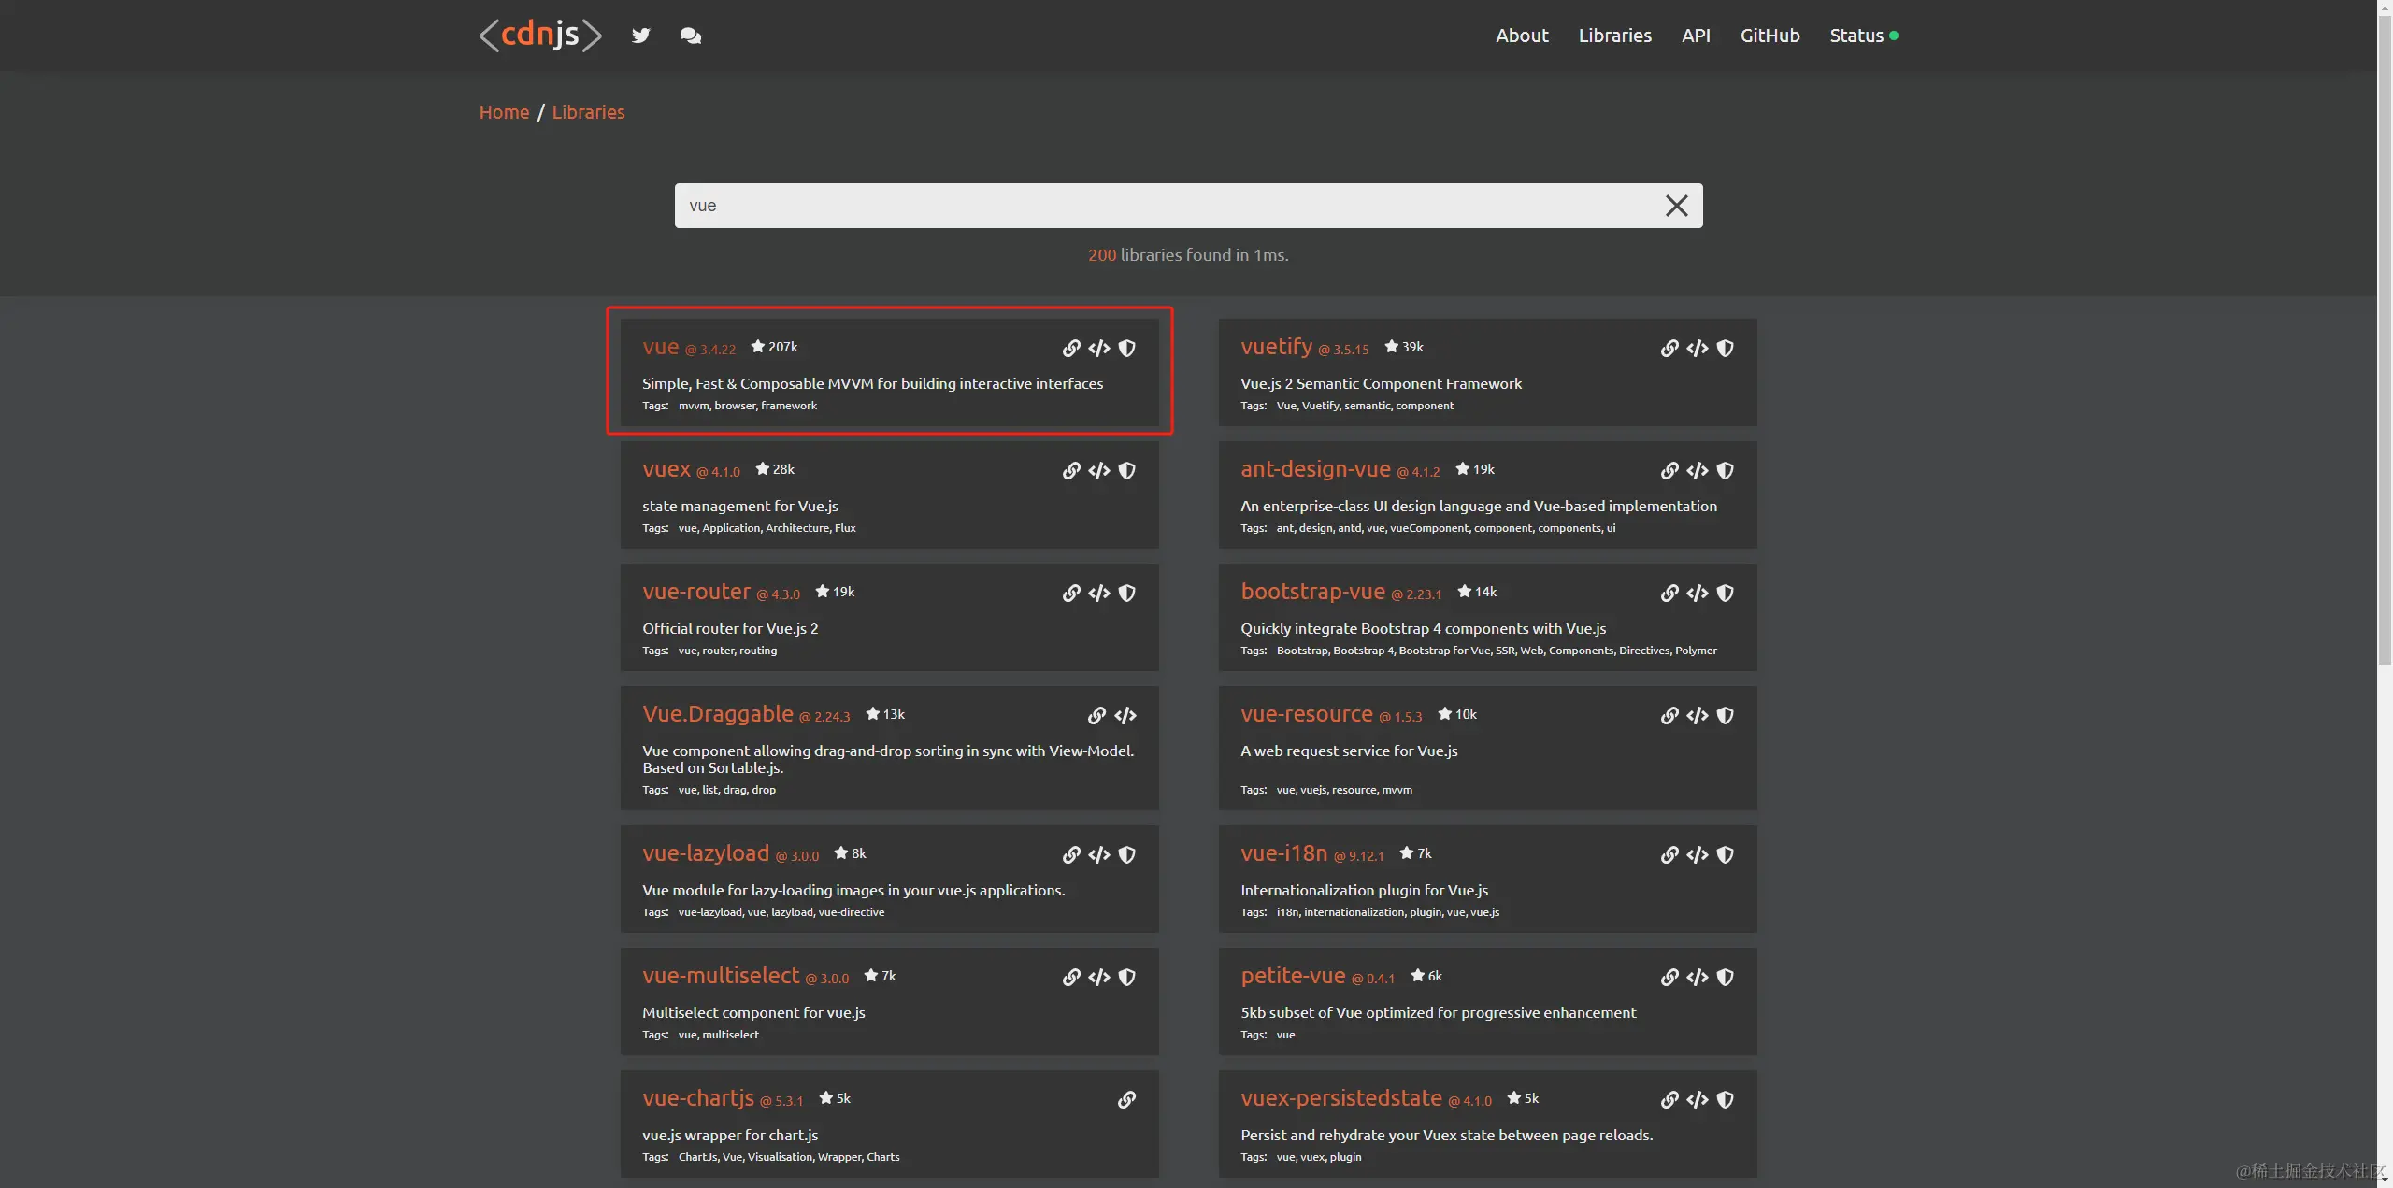2393x1188 pixels.
Task: Copy script tag icon for vue-i18n
Action: click(x=1698, y=855)
